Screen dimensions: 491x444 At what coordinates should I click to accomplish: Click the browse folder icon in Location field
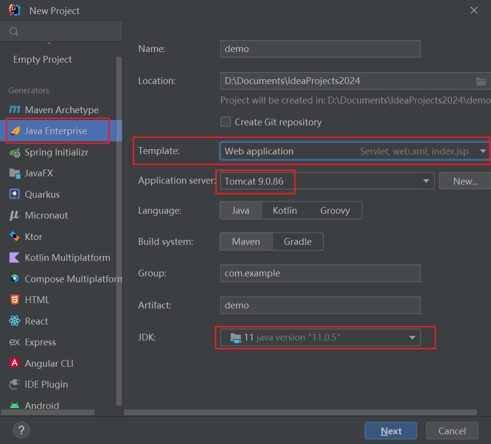pyautogui.click(x=481, y=81)
